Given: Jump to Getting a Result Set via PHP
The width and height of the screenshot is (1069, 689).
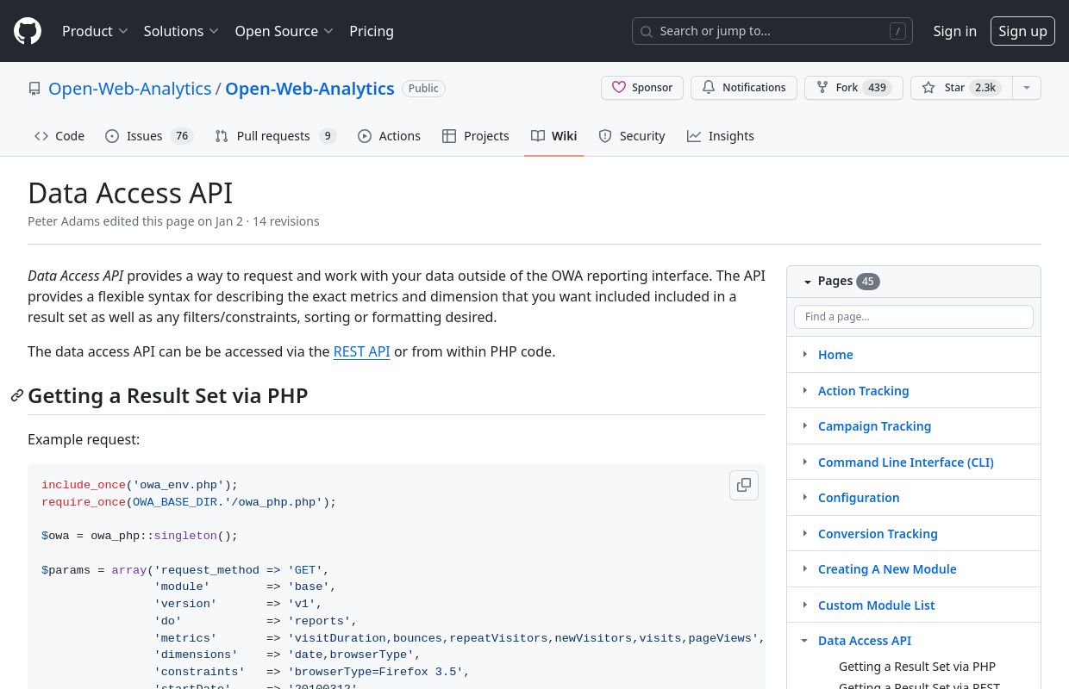Looking at the screenshot, I should [917, 667].
